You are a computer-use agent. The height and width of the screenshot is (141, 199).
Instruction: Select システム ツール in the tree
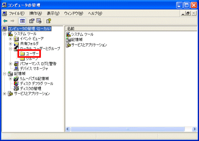25,34
